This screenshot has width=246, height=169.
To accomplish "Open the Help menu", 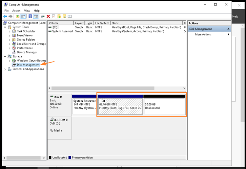I will (x=36, y=11).
